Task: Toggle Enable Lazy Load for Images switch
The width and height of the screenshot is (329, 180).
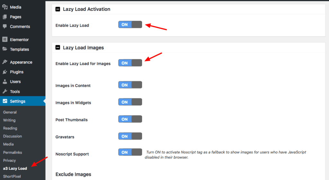Action: pos(130,63)
